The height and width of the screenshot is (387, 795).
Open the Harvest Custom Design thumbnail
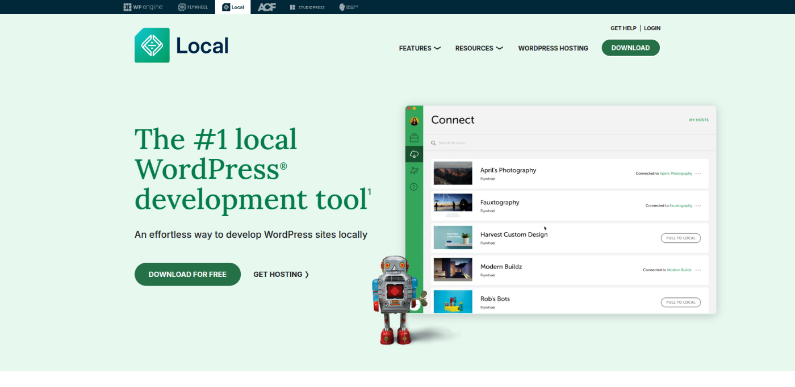click(x=453, y=238)
